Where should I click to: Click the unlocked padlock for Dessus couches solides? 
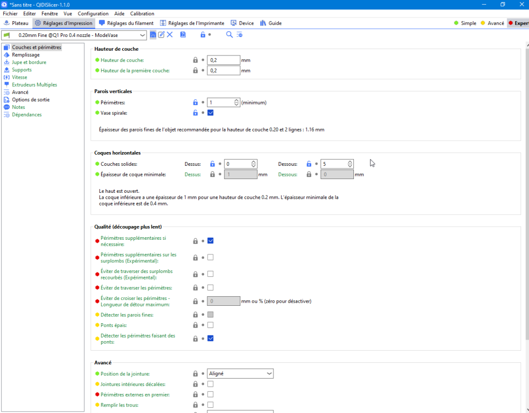[x=213, y=164]
